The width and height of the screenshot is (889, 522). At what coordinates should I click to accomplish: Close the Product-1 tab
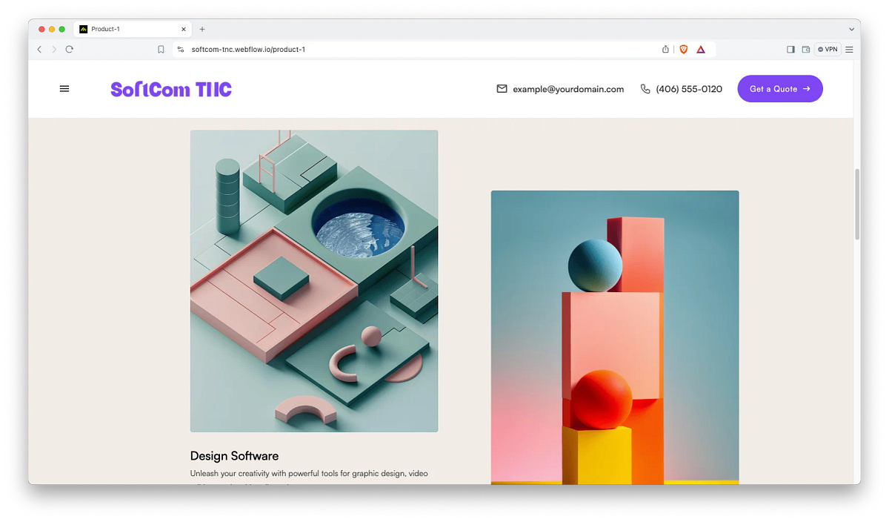[183, 29]
